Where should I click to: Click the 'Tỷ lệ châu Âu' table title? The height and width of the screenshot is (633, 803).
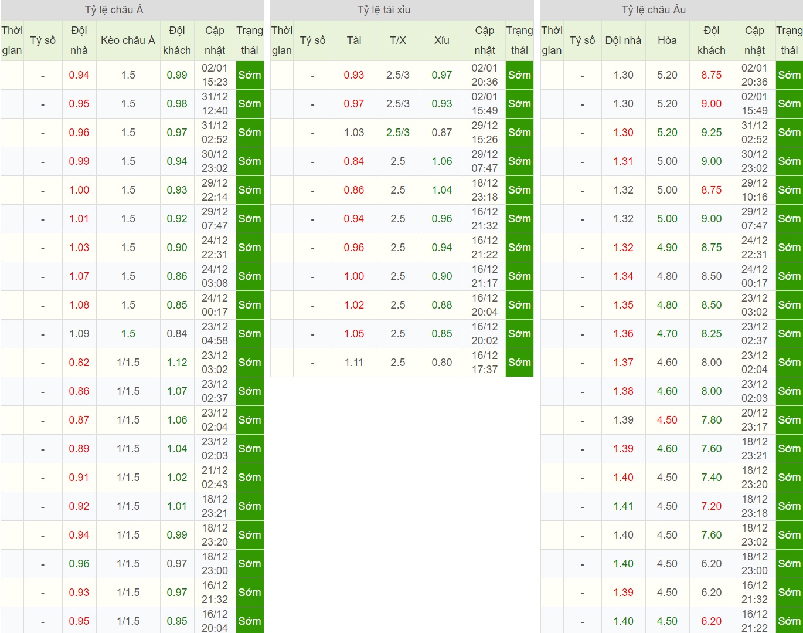tap(654, 10)
